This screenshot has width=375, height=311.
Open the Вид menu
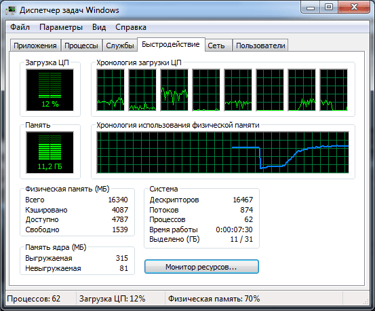pos(99,27)
